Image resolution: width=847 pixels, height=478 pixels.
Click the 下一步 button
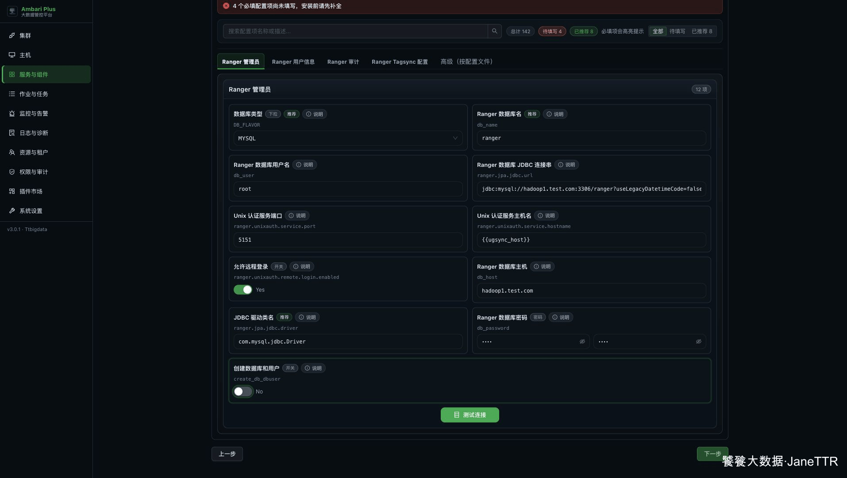pyautogui.click(x=712, y=454)
